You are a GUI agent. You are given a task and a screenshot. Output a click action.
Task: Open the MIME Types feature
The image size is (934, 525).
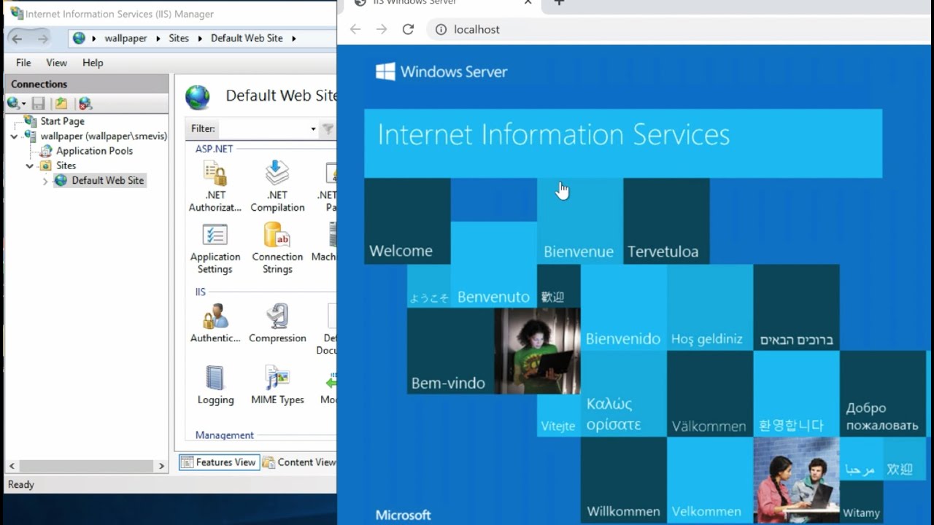tap(277, 385)
